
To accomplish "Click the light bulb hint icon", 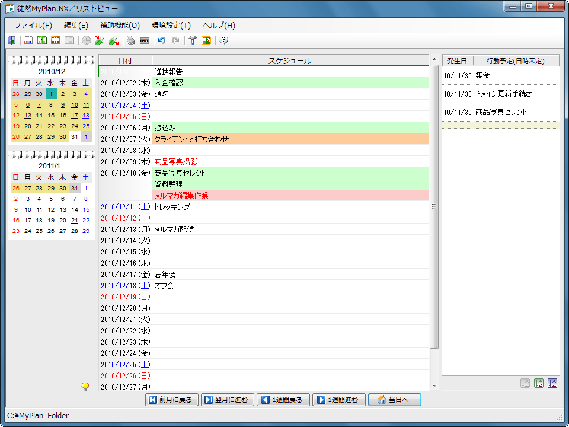I will [85, 387].
